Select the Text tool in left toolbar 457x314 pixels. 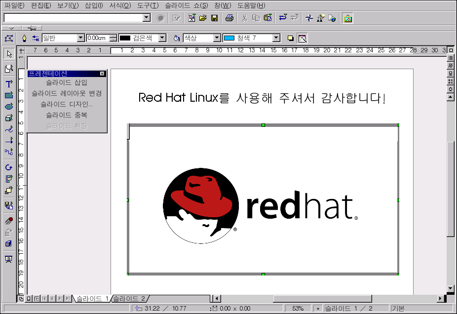[8, 84]
